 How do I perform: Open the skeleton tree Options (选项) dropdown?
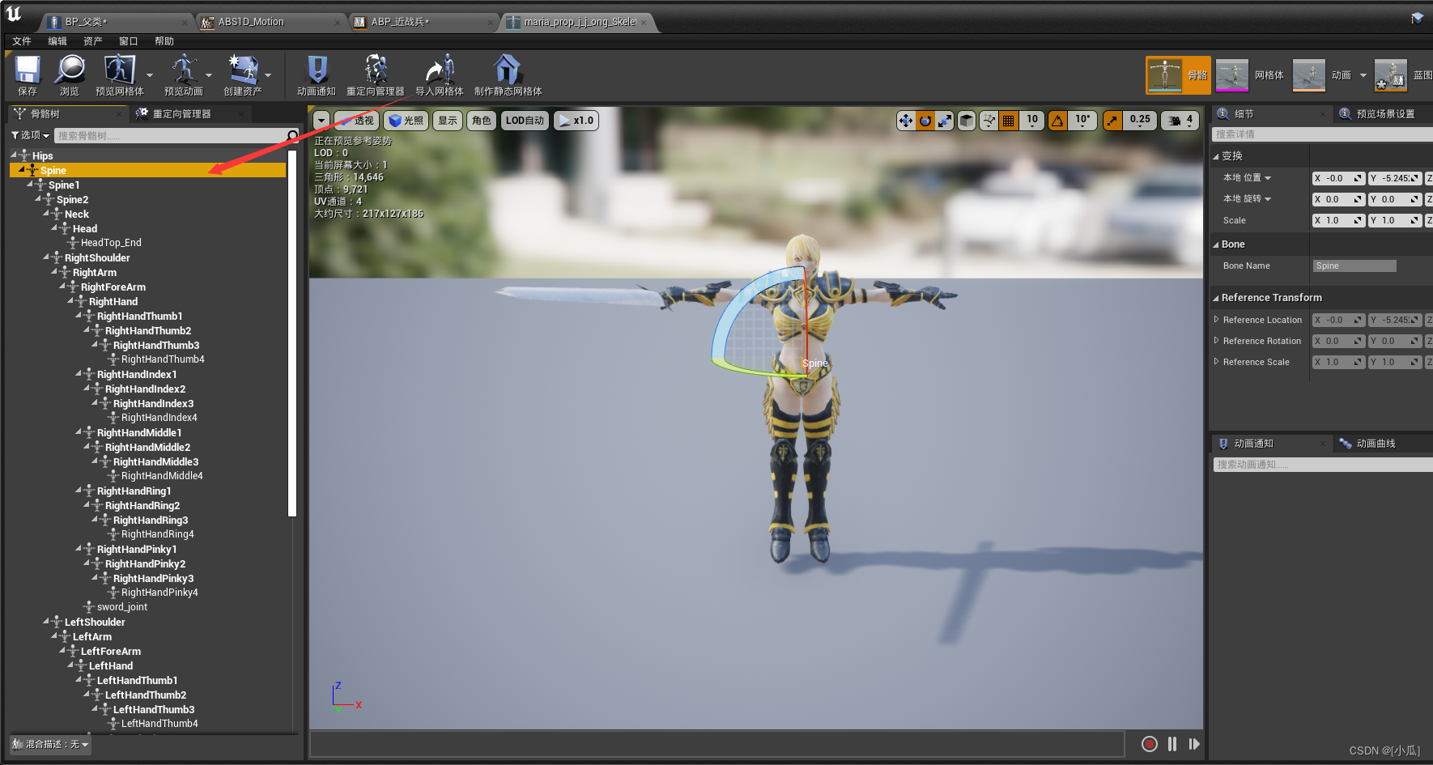(x=30, y=135)
